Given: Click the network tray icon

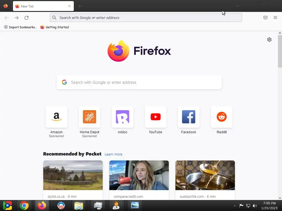Looking at the screenshot, I should tap(248, 206).
